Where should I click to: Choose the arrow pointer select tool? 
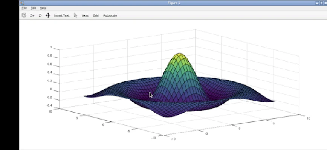click(x=75, y=15)
